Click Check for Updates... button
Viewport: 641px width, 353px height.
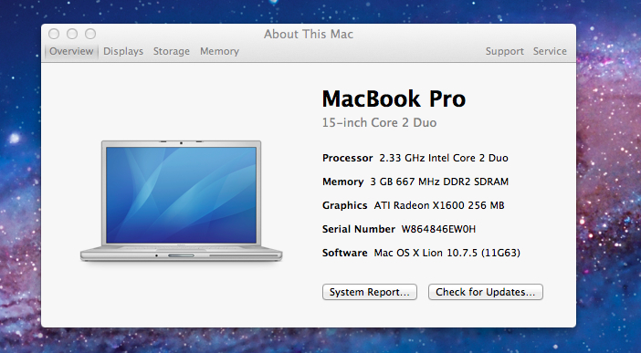[486, 292]
